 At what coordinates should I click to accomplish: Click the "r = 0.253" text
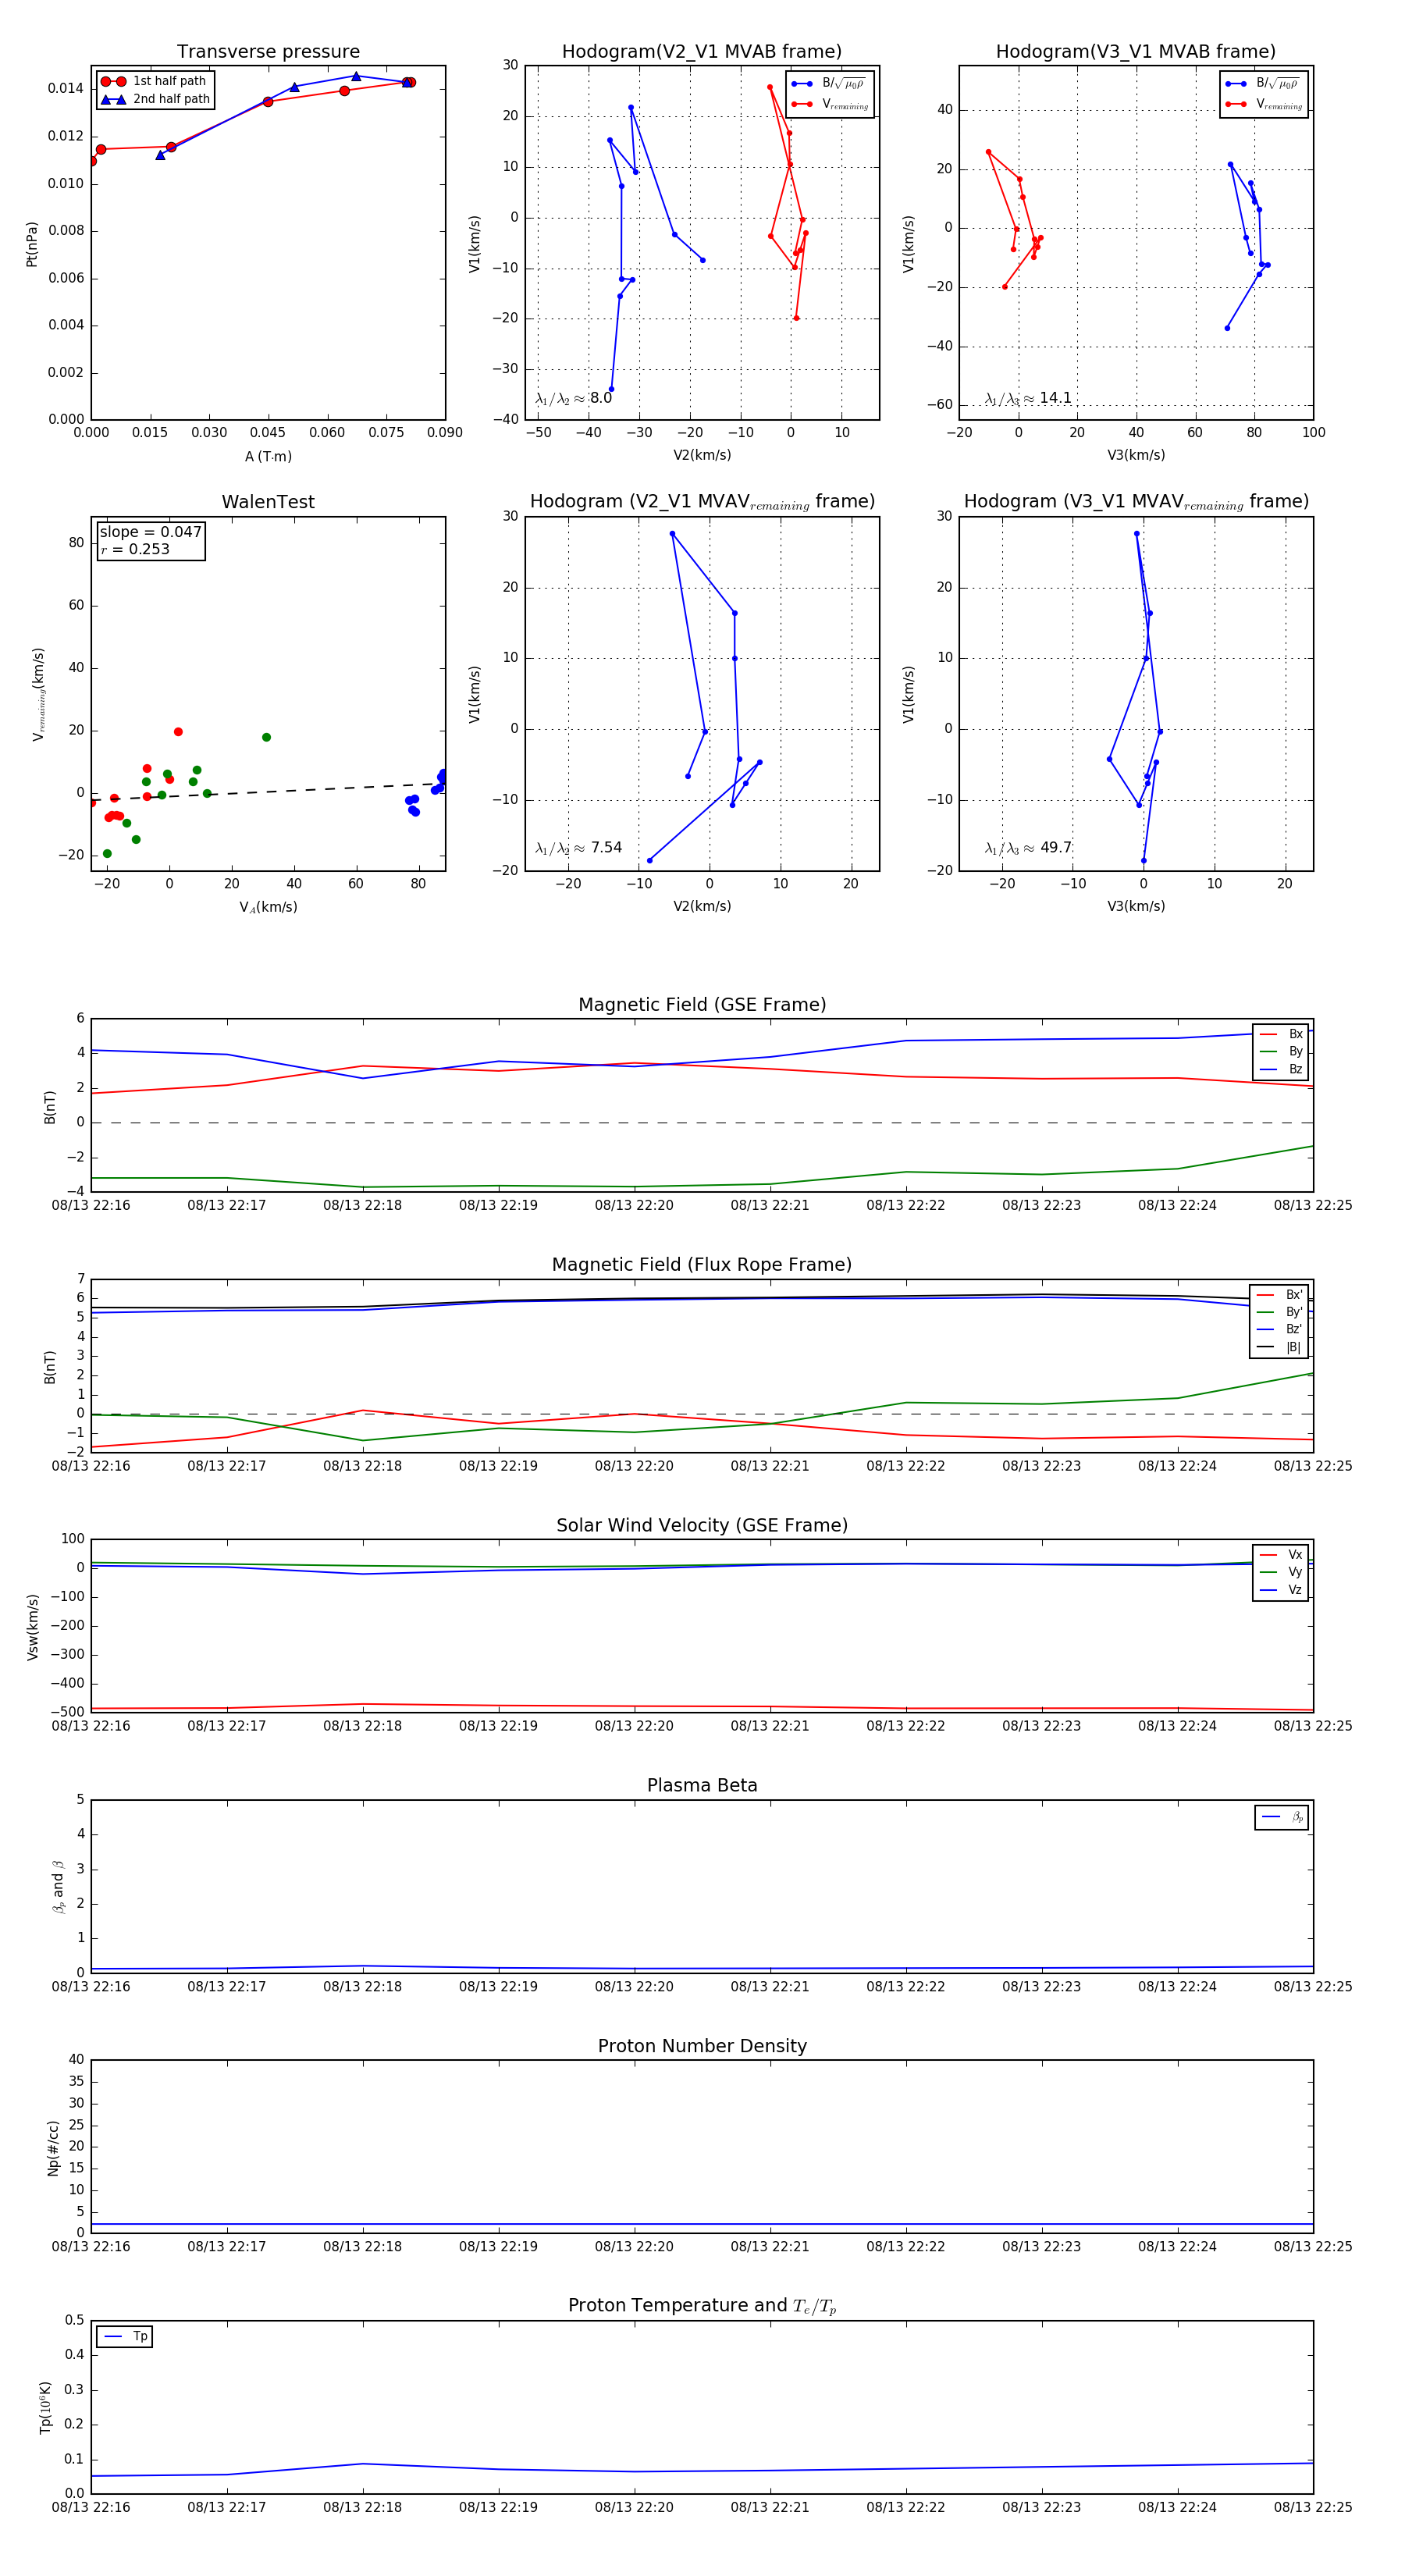pyautogui.click(x=135, y=549)
